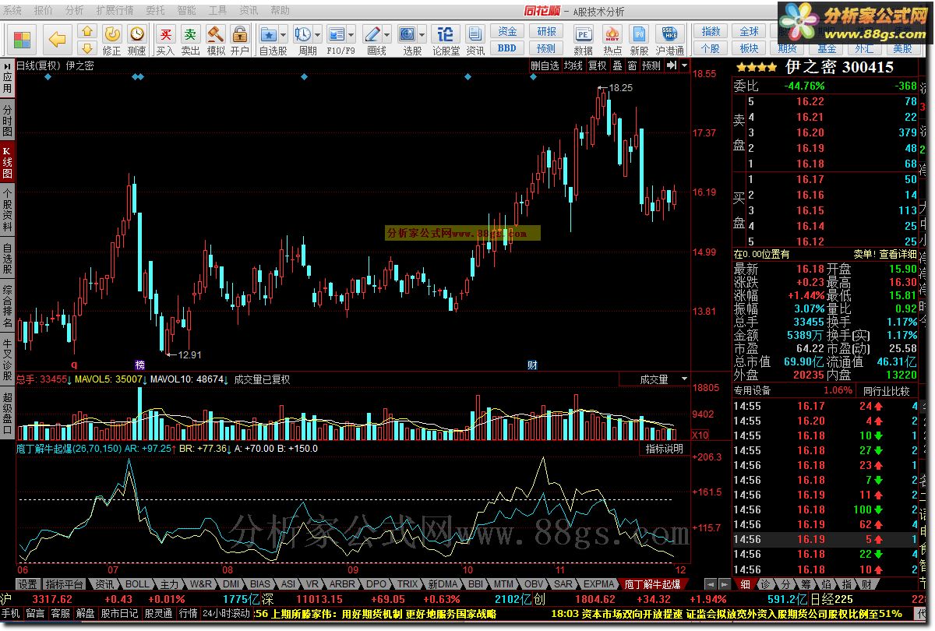The image size is (935, 631).
Task: Open the 分析 menu
Action: click(x=74, y=11)
